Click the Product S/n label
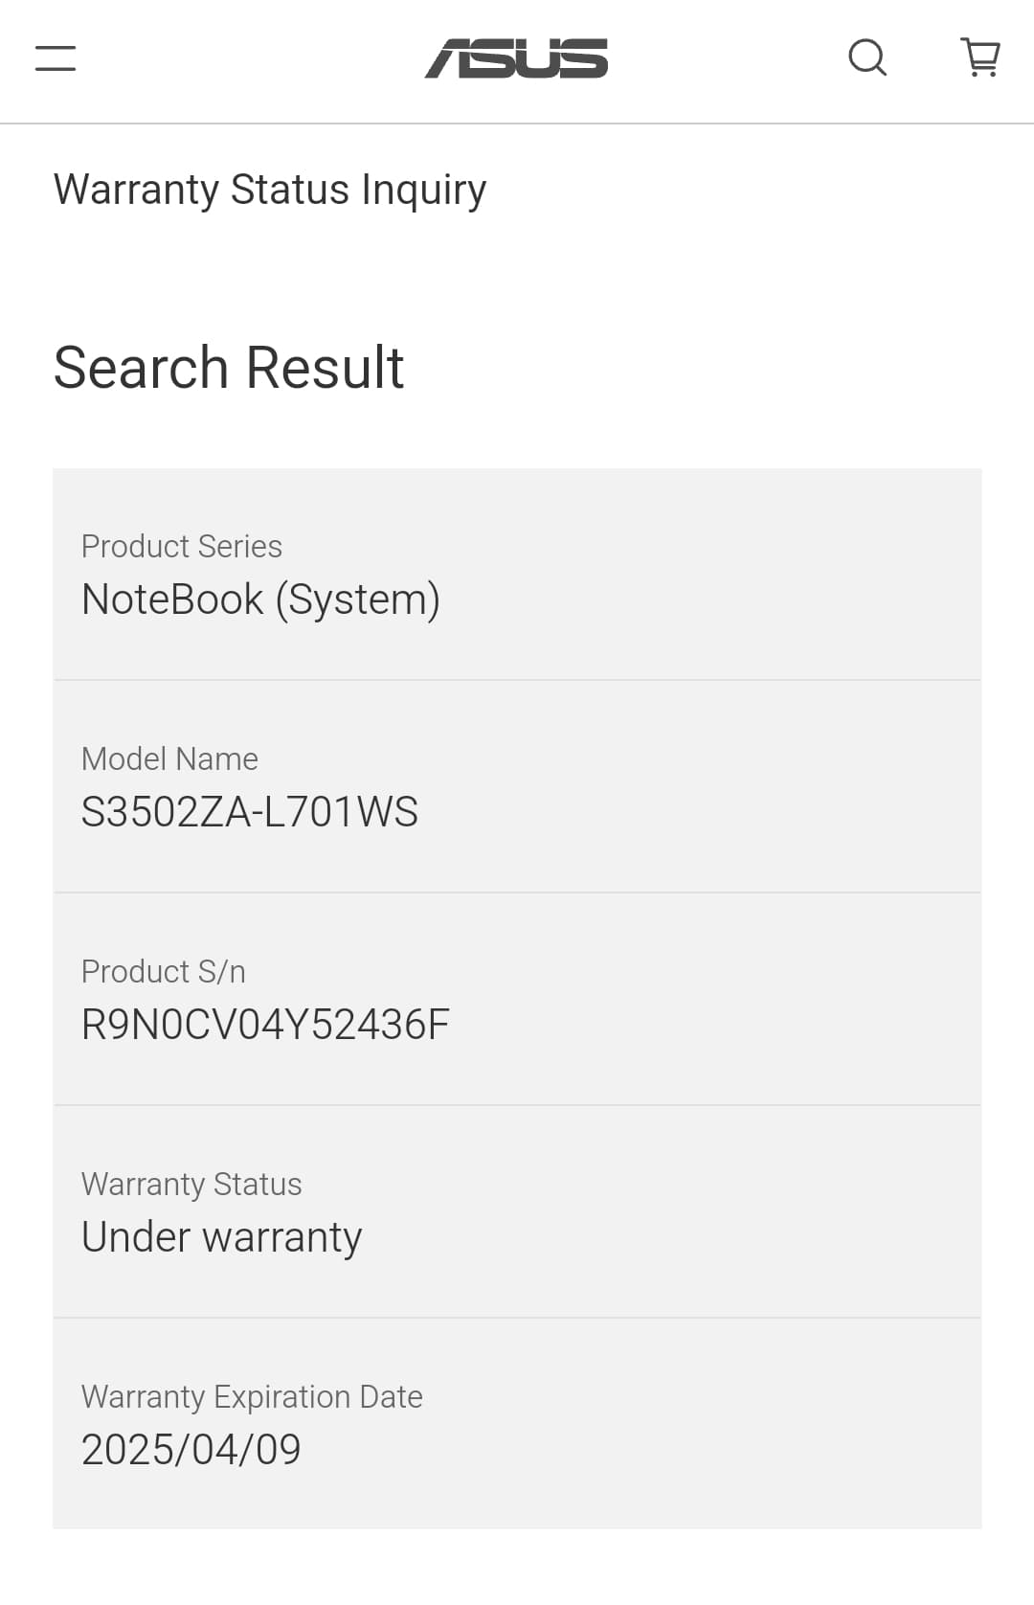1034x1605 pixels. click(x=164, y=972)
